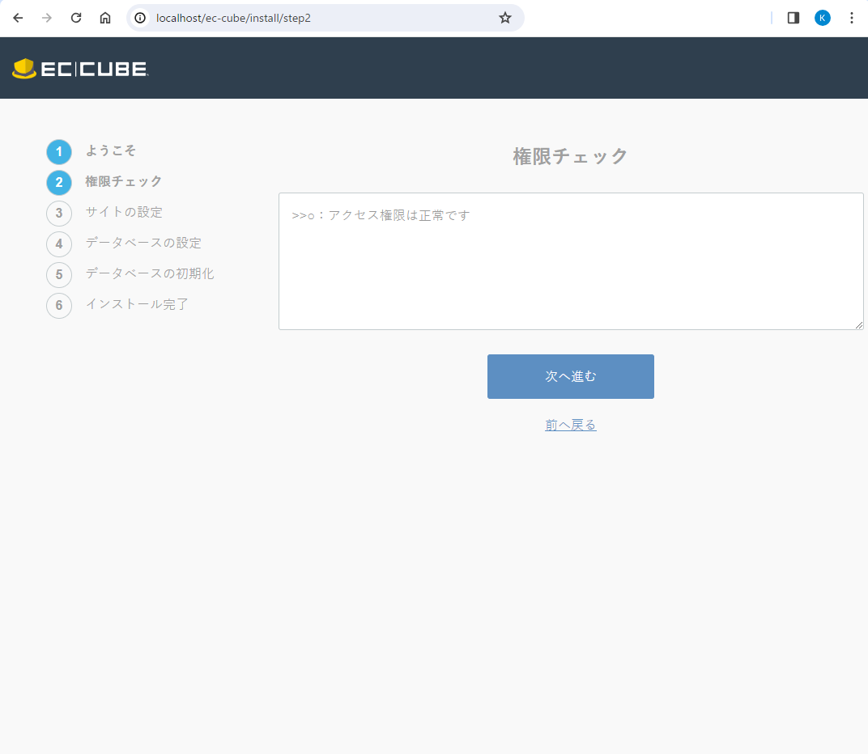
Task: Click the 次へ進む button
Action: point(570,376)
